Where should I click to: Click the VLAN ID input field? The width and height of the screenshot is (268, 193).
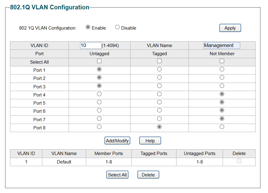coord(90,46)
